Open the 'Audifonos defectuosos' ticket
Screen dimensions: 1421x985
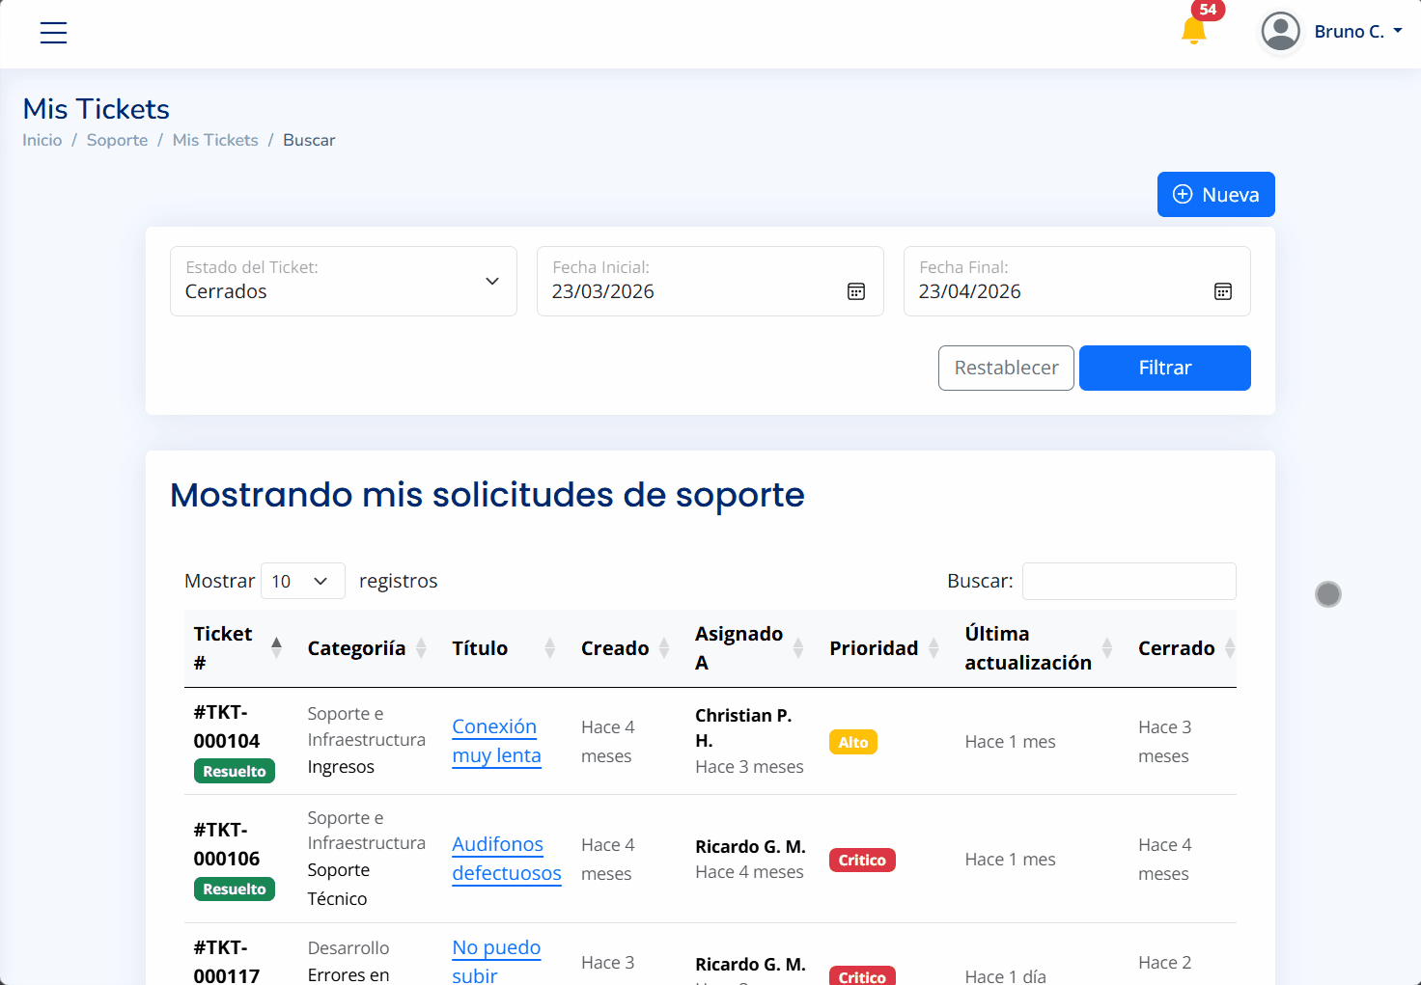coord(505,859)
